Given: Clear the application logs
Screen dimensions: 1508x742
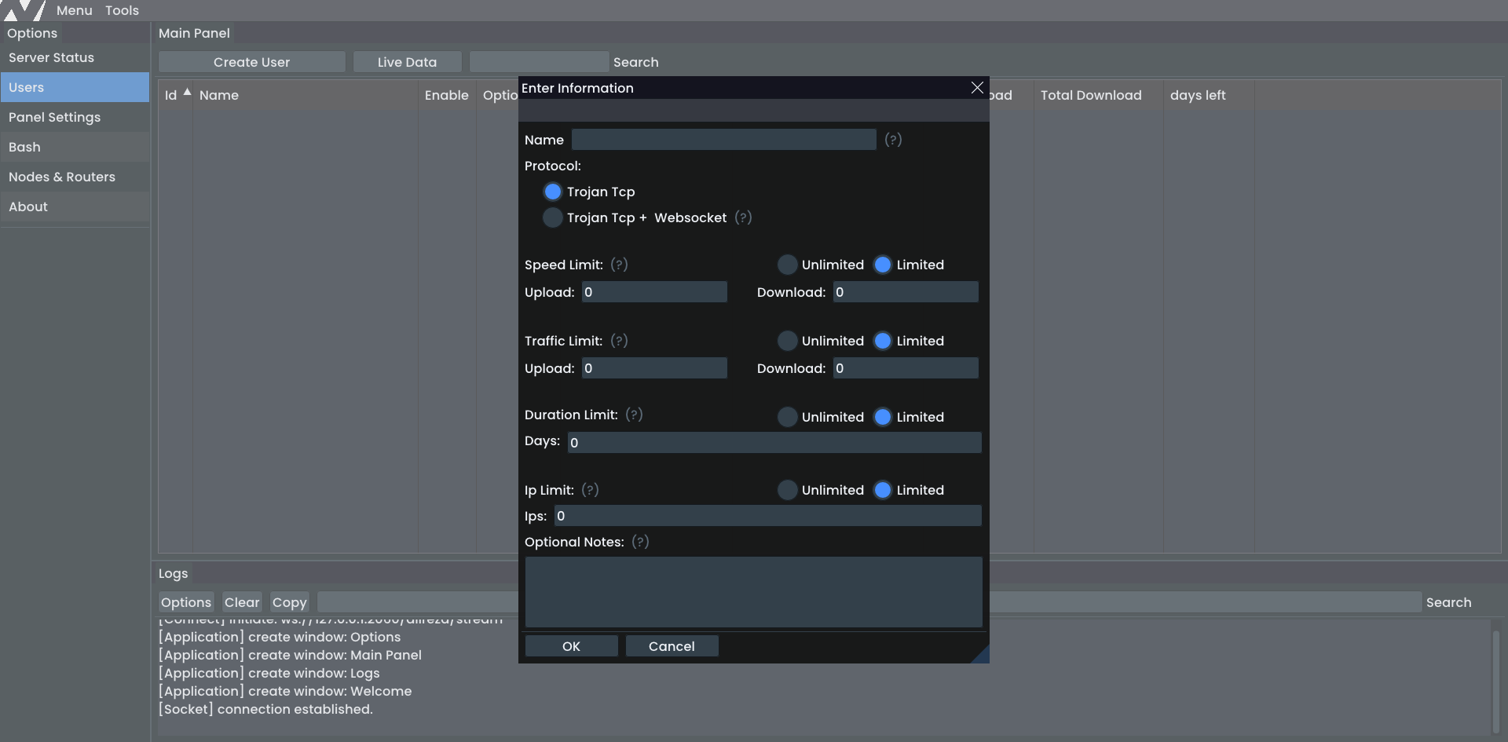Looking at the screenshot, I should coord(241,601).
